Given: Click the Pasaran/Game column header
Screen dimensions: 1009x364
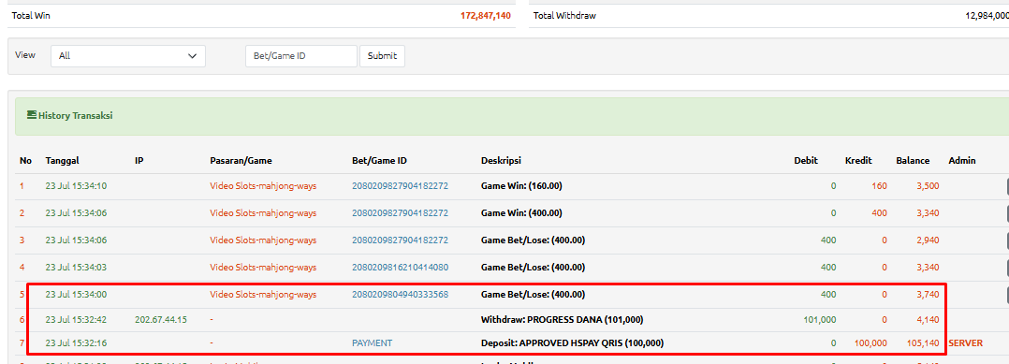Looking at the screenshot, I should pos(241,161).
